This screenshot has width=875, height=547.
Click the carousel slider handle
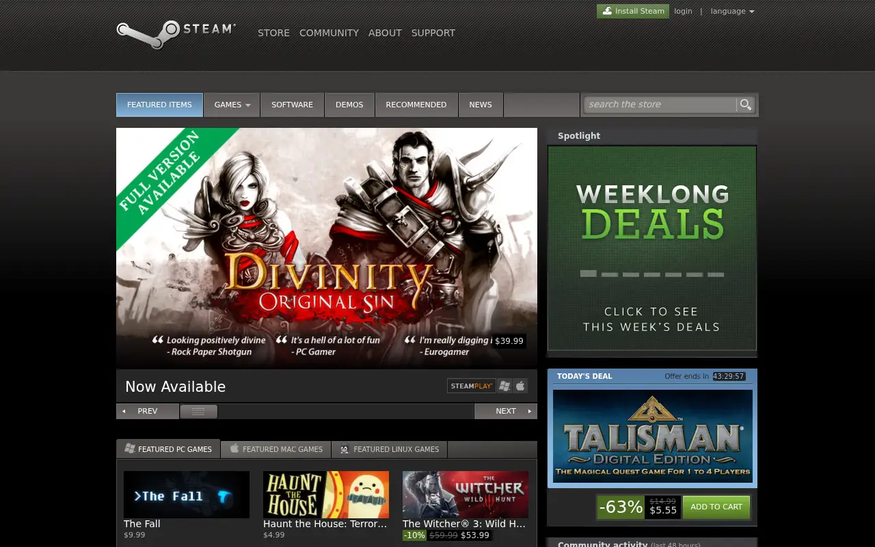tap(198, 412)
